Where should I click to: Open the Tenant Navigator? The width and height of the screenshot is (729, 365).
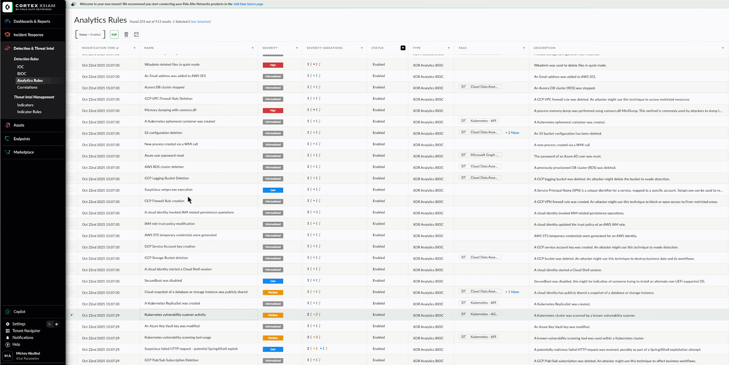[x=26, y=330]
